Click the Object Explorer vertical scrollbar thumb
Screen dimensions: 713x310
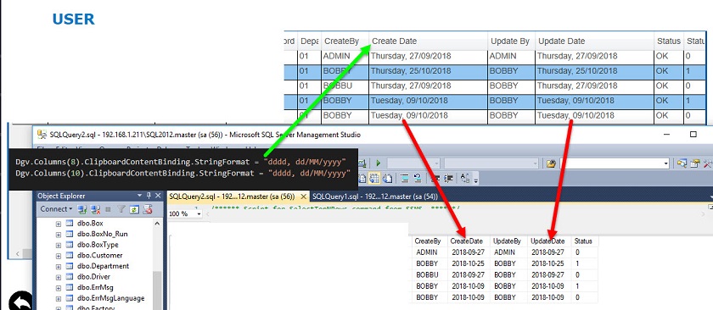pyautogui.click(x=157, y=291)
